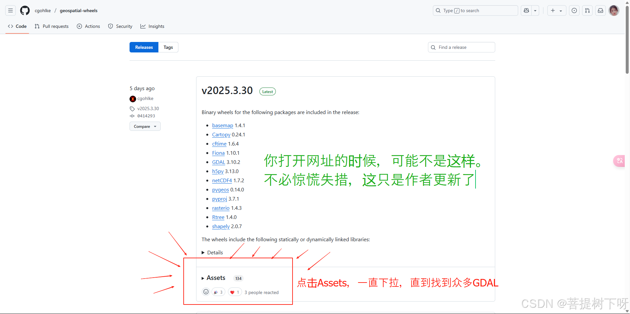
Task: Go to the GitHub homepage logo
Action: pos(25,10)
